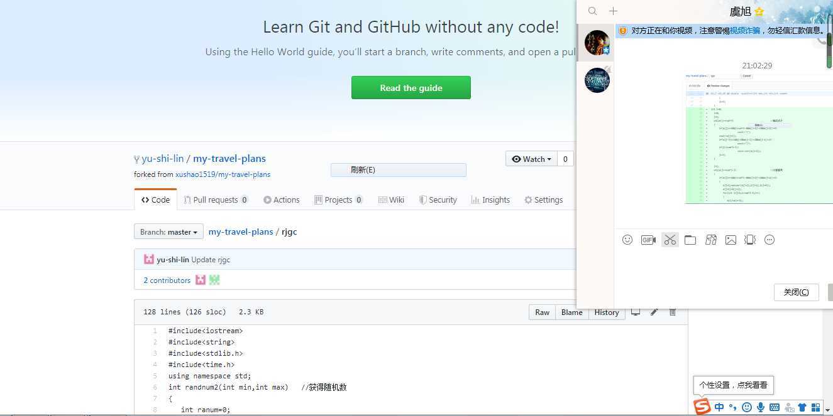
Task: Send a picture via chat image icon
Action: [731, 240]
